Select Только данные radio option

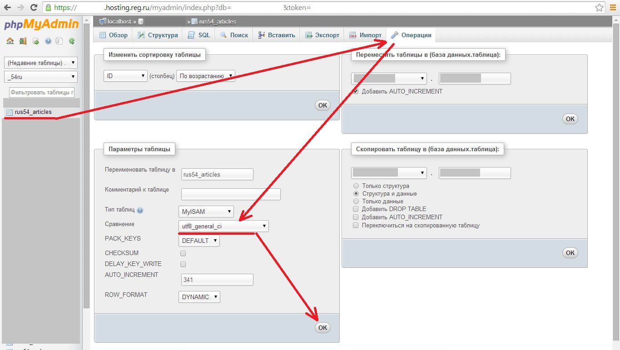[x=356, y=202]
